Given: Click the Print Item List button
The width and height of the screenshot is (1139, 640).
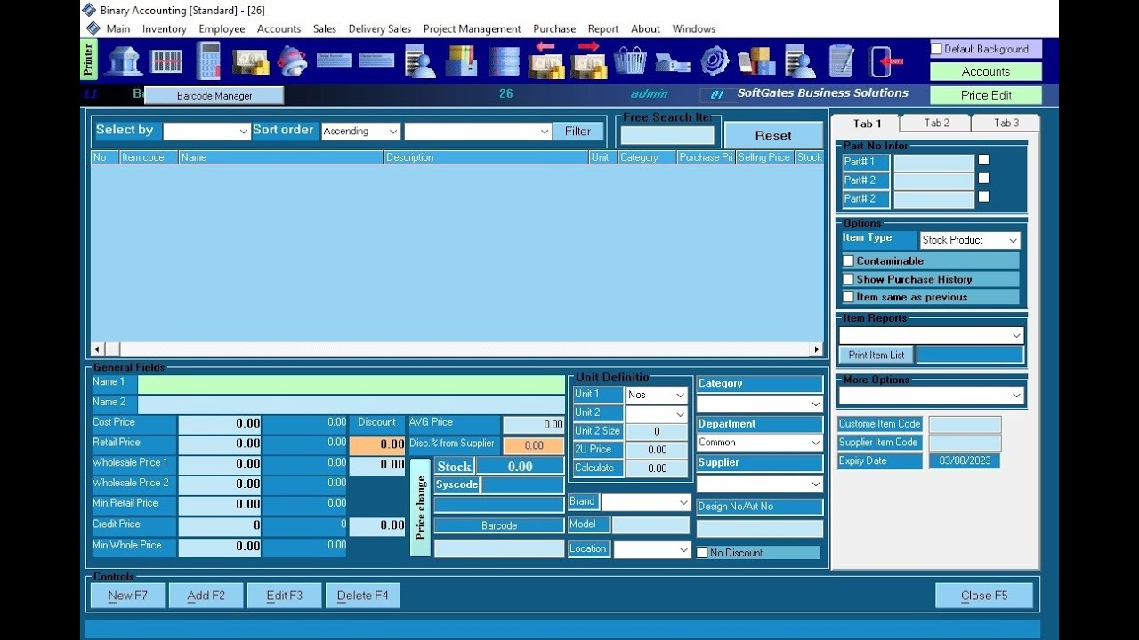Looking at the screenshot, I should [x=876, y=355].
